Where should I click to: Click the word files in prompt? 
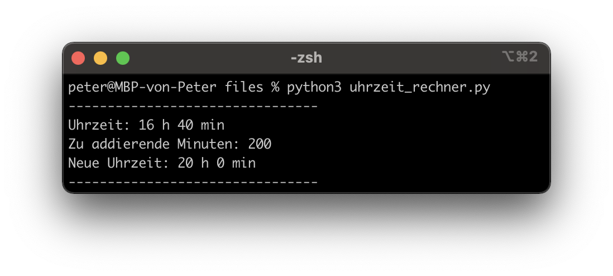click(x=244, y=88)
